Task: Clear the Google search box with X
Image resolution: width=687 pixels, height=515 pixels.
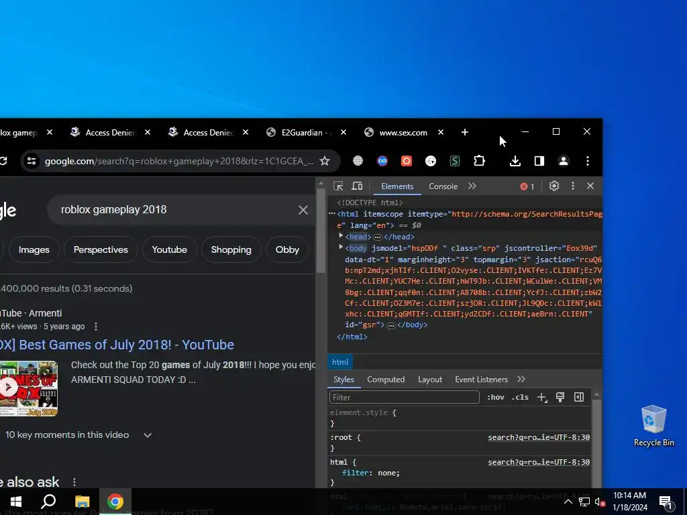Action: 303,210
